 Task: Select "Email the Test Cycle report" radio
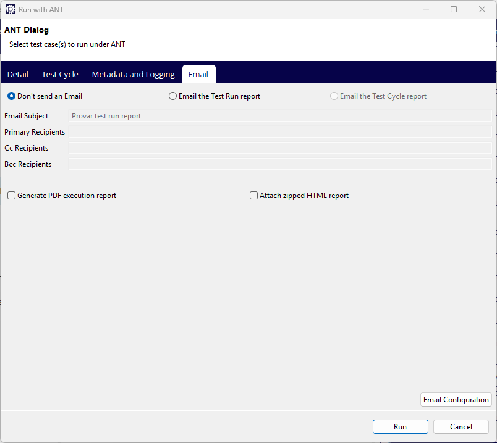pos(334,96)
